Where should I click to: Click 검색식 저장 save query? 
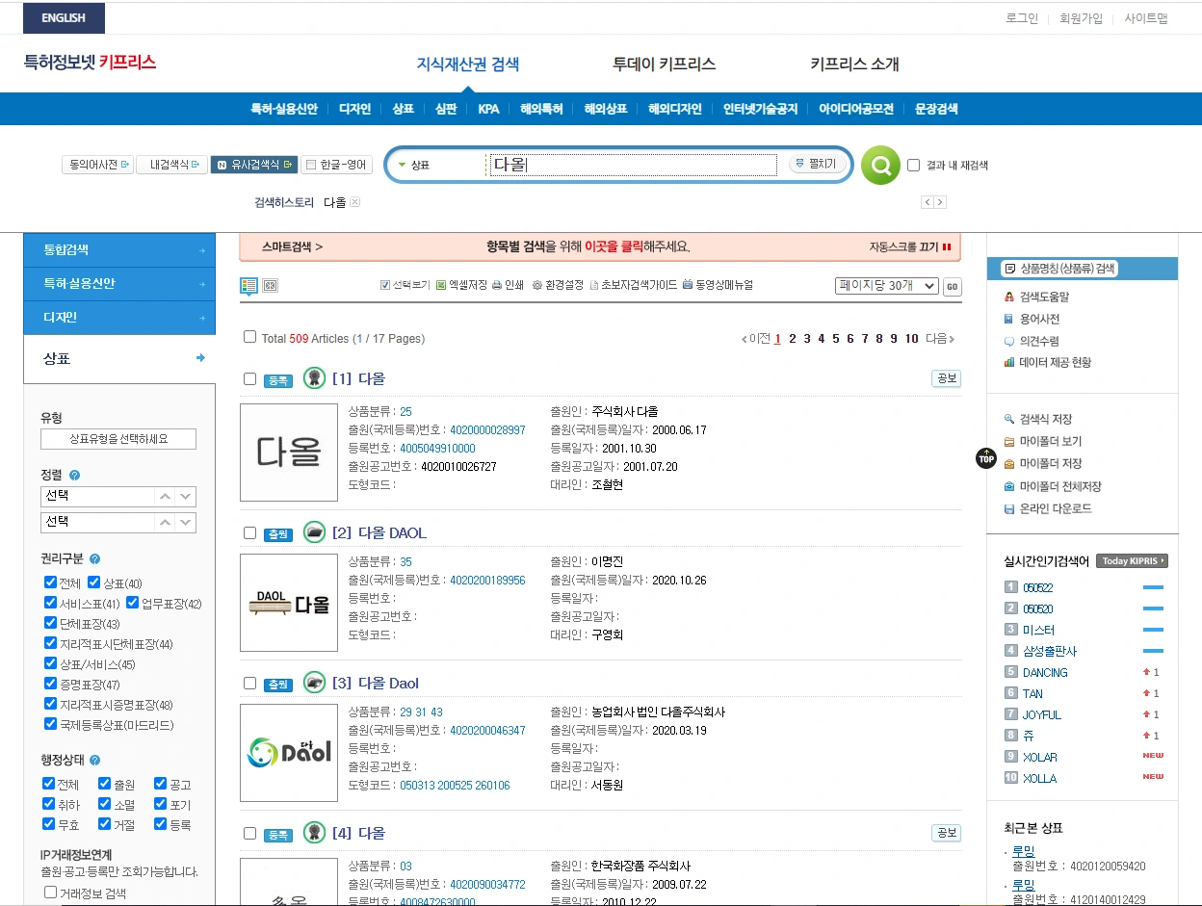(1038, 419)
